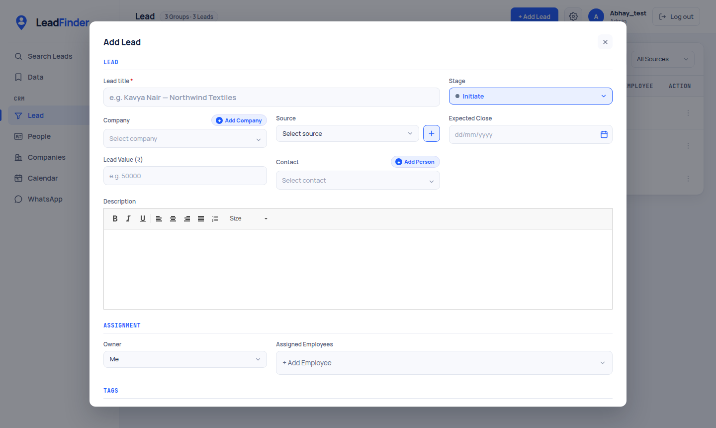Click the Add Company button

click(239, 120)
